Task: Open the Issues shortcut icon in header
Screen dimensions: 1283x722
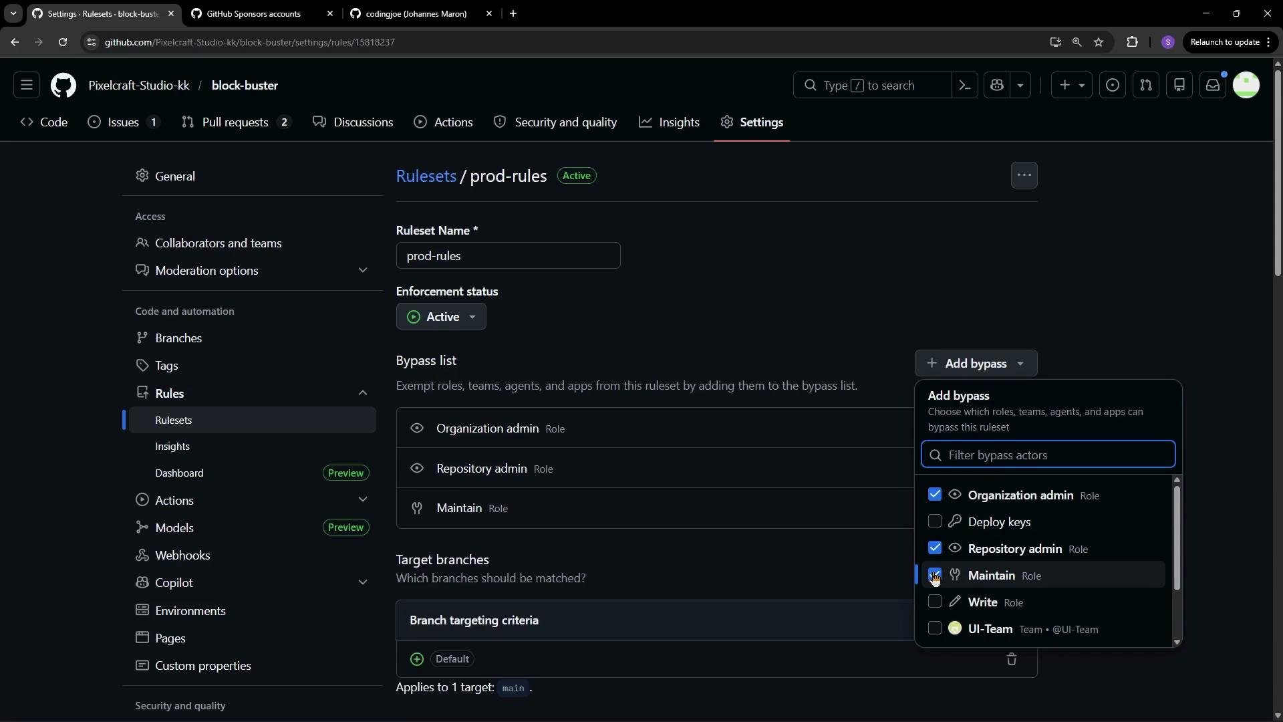Action: coord(1113,86)
